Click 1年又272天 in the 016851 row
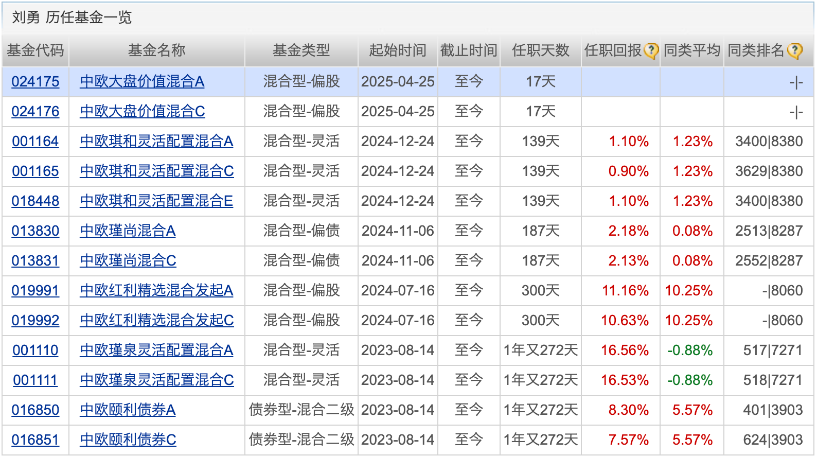The width and height of the screenshot is (817, 456). click(541, 440)
